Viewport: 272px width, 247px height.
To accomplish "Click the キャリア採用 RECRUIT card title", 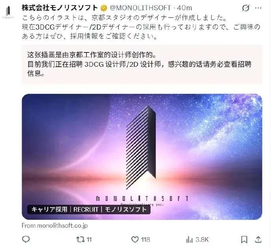I will point(89,210).
